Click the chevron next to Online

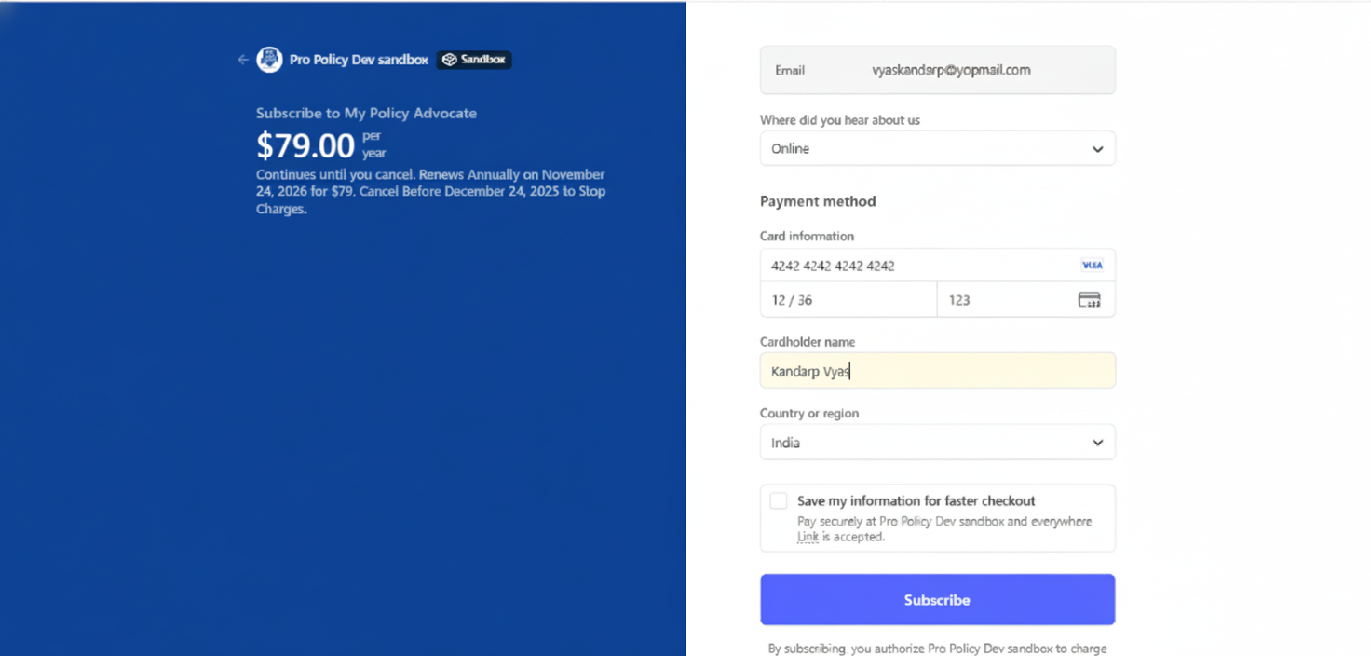tap(1097, 149)
